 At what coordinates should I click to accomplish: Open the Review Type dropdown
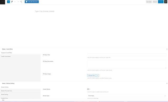[x=127, y=96]
